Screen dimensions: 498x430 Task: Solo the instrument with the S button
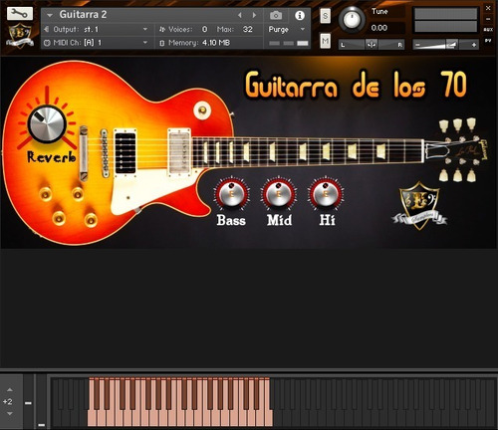coord(325,16)
